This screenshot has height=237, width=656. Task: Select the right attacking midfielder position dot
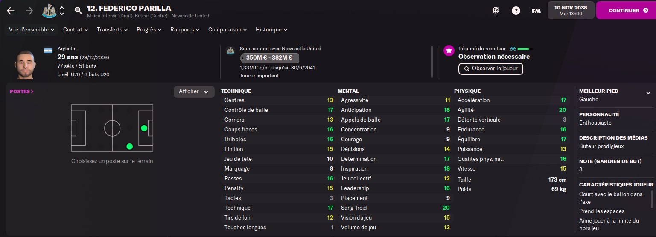pyautogui.click(x=130, y=146)
